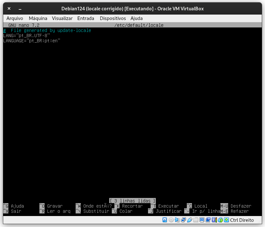Click the mouse integration status icon

[220, 220]
